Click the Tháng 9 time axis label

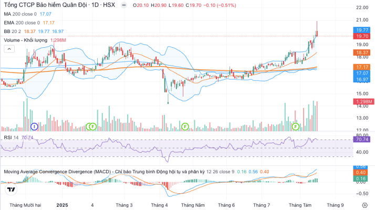[x=335, y=205]
